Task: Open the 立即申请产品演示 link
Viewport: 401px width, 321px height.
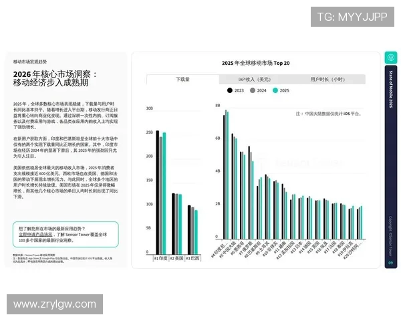Action: [x=35, y=235]
